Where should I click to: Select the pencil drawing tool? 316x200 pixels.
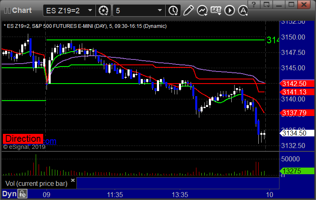pos(188,10)
